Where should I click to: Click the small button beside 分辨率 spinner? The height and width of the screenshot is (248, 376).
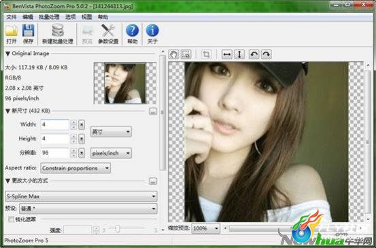click(x=82, y=153)
